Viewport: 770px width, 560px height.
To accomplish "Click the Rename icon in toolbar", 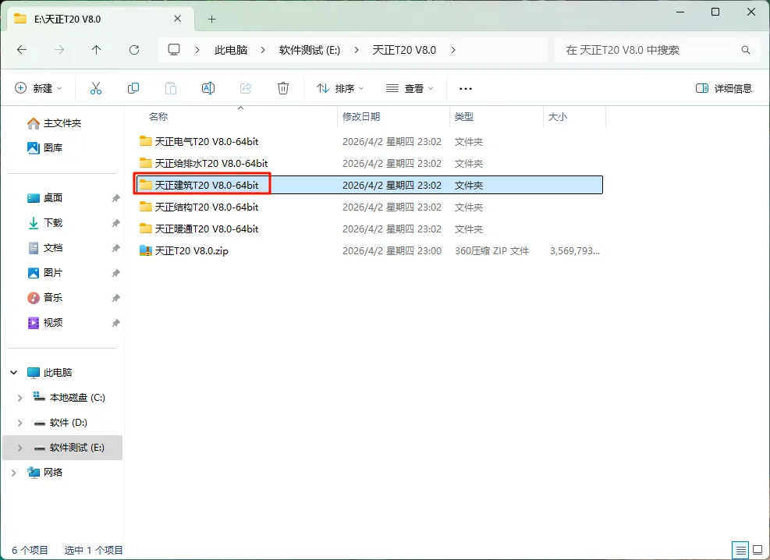I will click(x=208, y=88).
